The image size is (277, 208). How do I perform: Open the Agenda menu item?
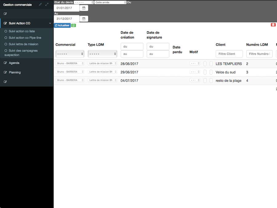click(14, 63)
